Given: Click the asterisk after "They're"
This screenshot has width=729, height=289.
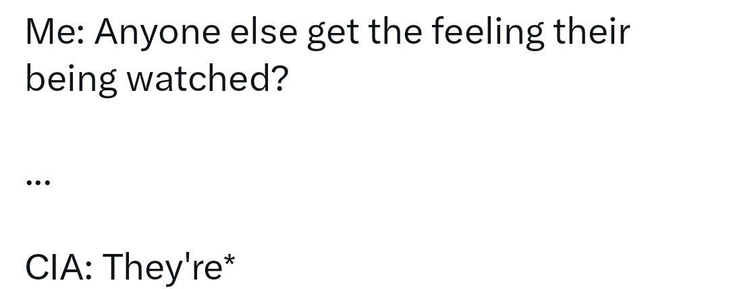Looking at the screenshot, I should (x=230, y=261).
